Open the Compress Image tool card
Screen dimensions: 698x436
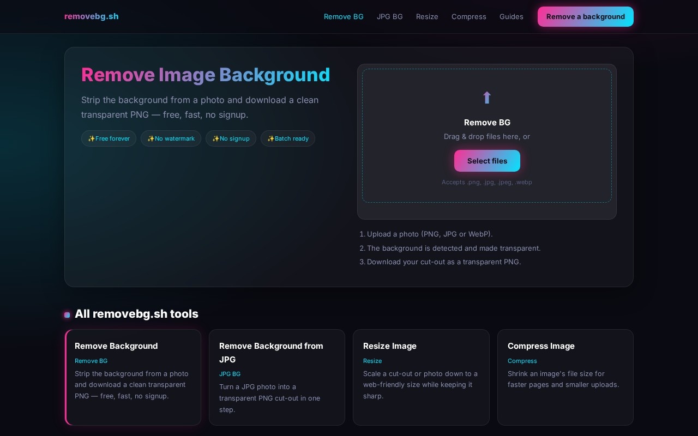pos(565,377)
